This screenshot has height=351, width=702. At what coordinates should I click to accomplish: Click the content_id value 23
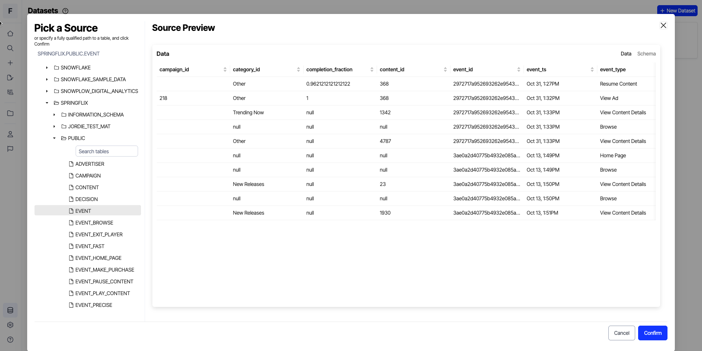(x=383, y=184)
